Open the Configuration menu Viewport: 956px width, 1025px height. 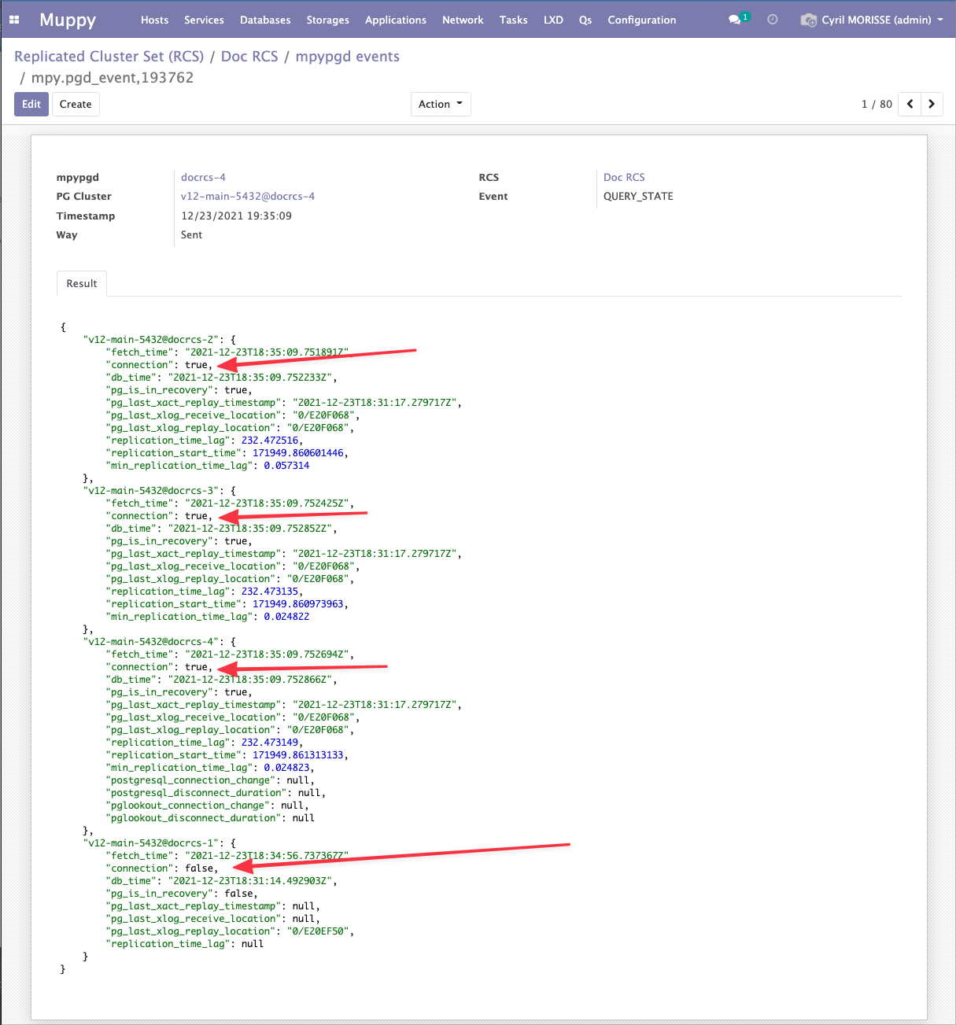click(x=642, y=20)
